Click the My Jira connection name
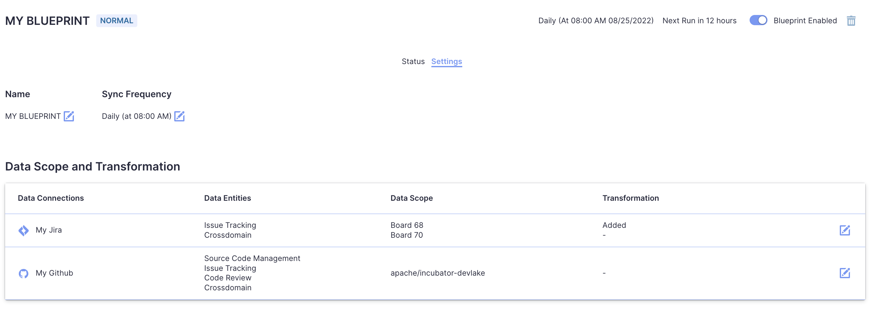The image size is (871, 311). tap(49, 230)
